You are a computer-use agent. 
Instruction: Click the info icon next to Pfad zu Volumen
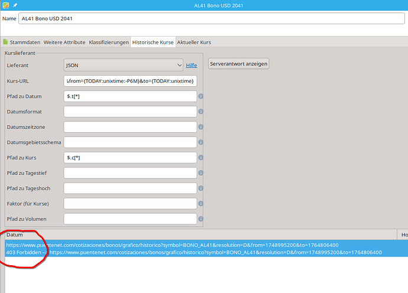[x=201, y=219]
